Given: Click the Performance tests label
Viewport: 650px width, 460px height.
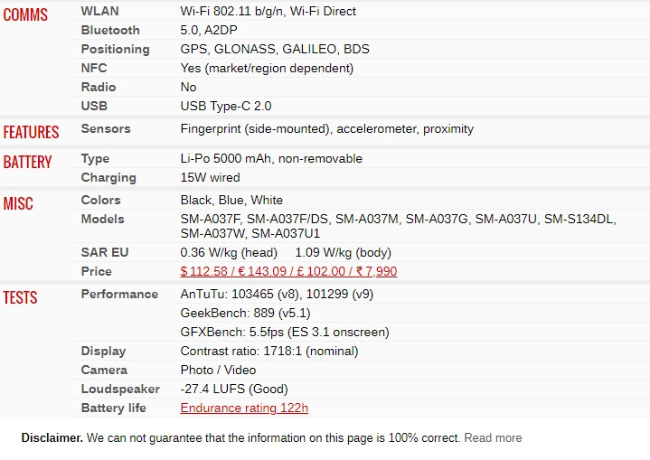Looking at the screenshot, I should point(119,295).
